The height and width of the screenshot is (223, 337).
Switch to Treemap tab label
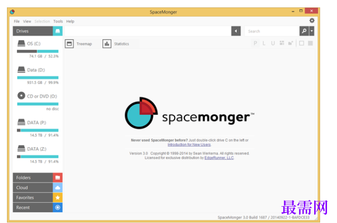(x=84, y=44)
